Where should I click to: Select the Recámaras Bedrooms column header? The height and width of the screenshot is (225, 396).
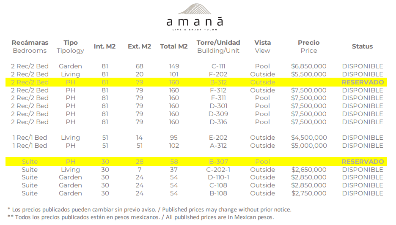click(x=30, y=46)
